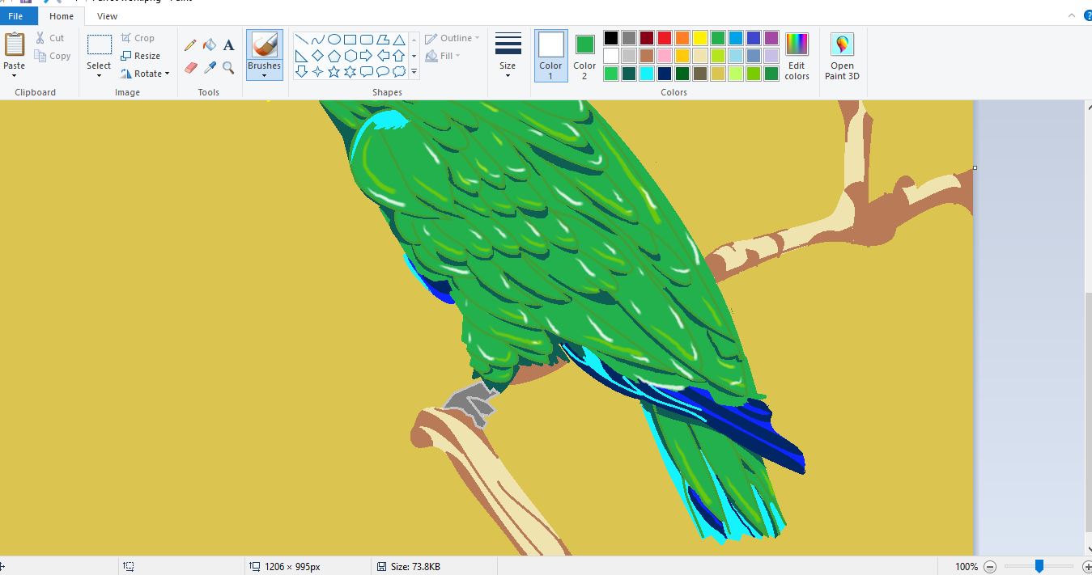Viewport: 1092px width, 575px height.
Task: Pick the Six-point star shape
Action: (x=350, y=72)
